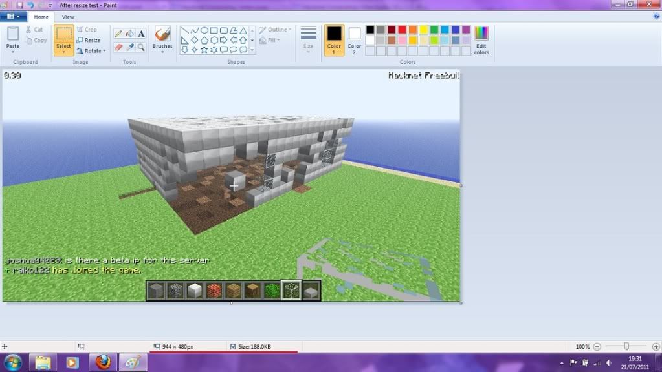The width and height of the screenshot is (662, 372).
Task: Switch to the Home ribbon tab
Action: point(41,17)
